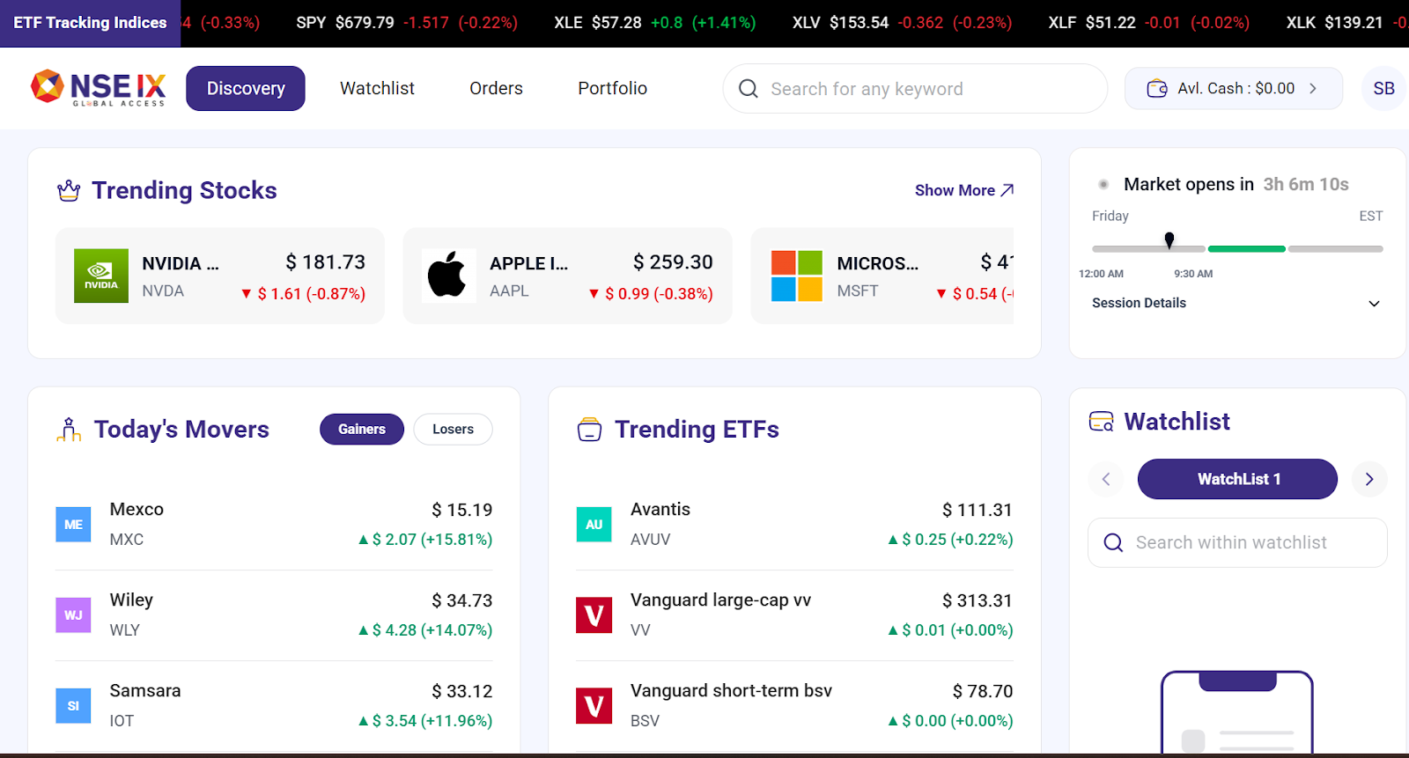The width and height of the screenshot is (1409, 758).
Task: Click the Mexco ME ticker icon
Action: click(x=73, y=525)
